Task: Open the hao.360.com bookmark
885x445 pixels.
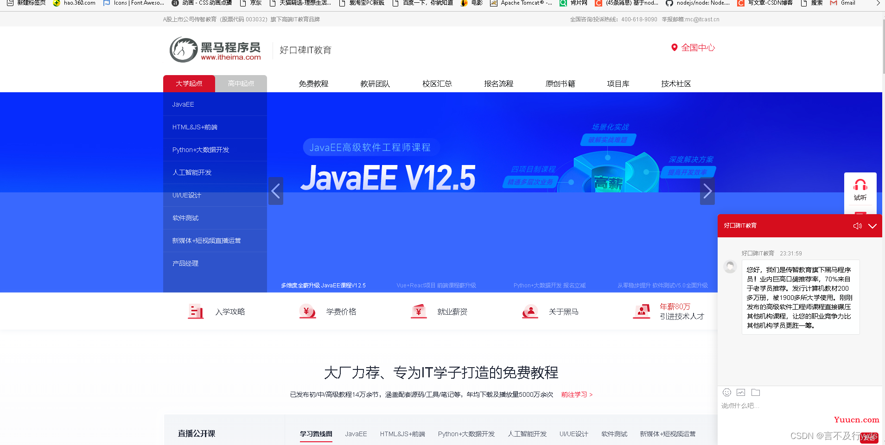Action: click(x=74, y=3)
